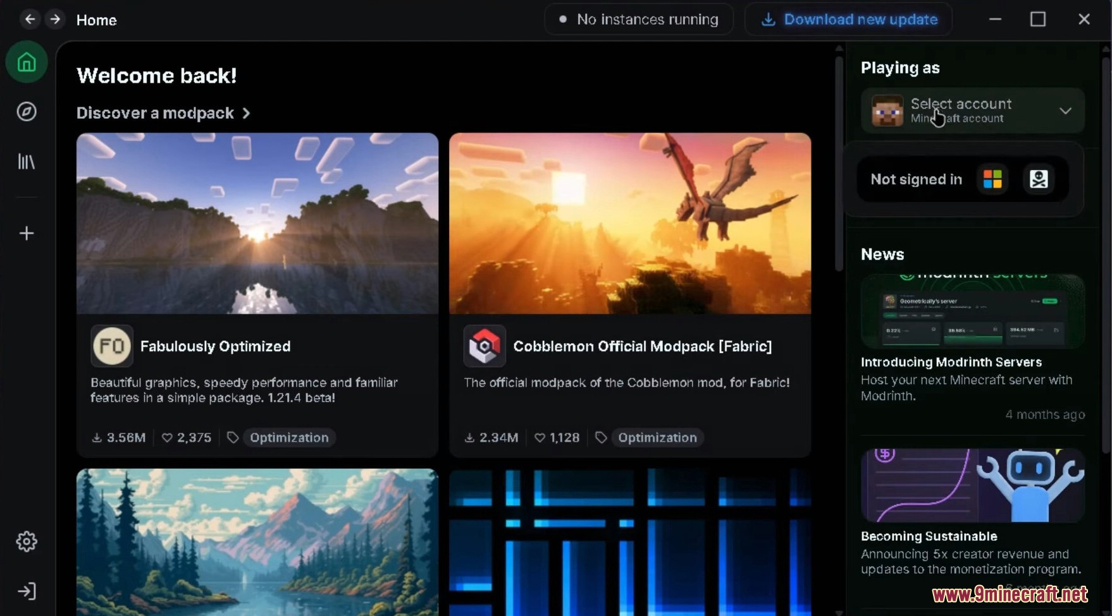Viewport: 1112px width, 616px height.
Task: Click the main content vertical scrollbar
Action: pyautogui.click(x=839, y=164)
